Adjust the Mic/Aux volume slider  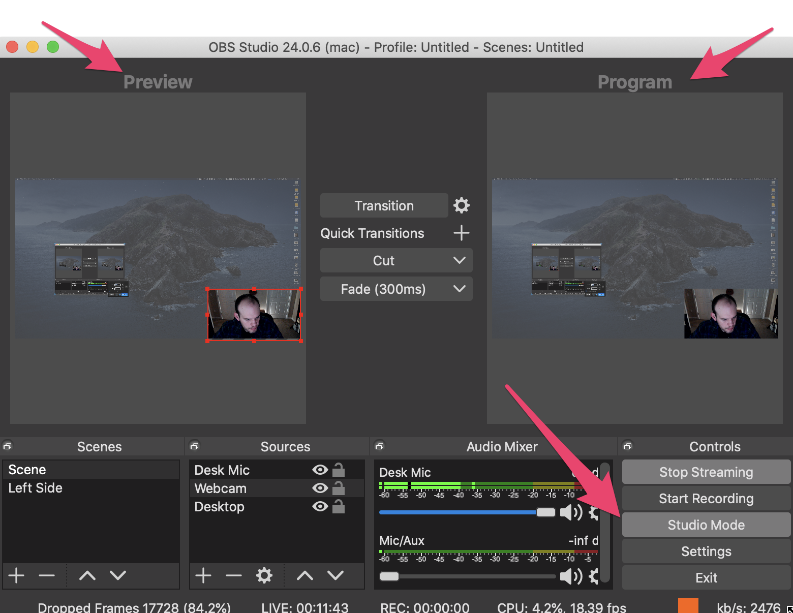(467, 576)
